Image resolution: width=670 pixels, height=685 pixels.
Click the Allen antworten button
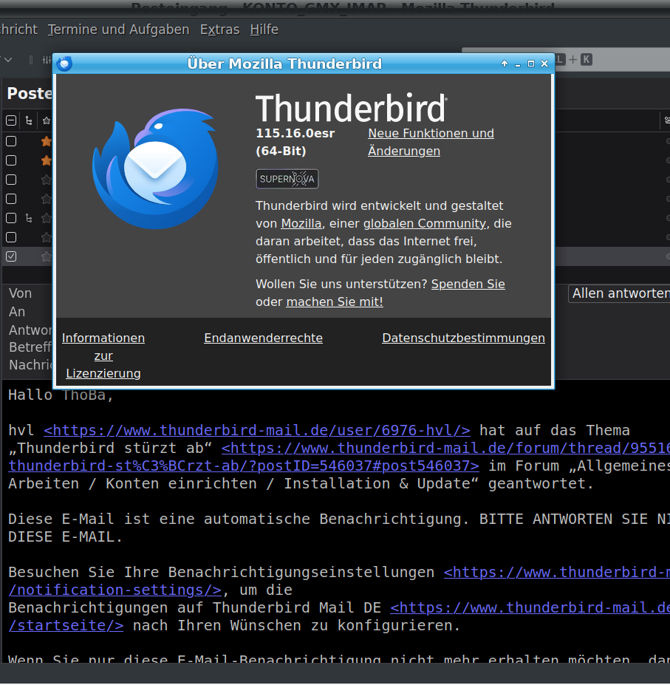619,293
